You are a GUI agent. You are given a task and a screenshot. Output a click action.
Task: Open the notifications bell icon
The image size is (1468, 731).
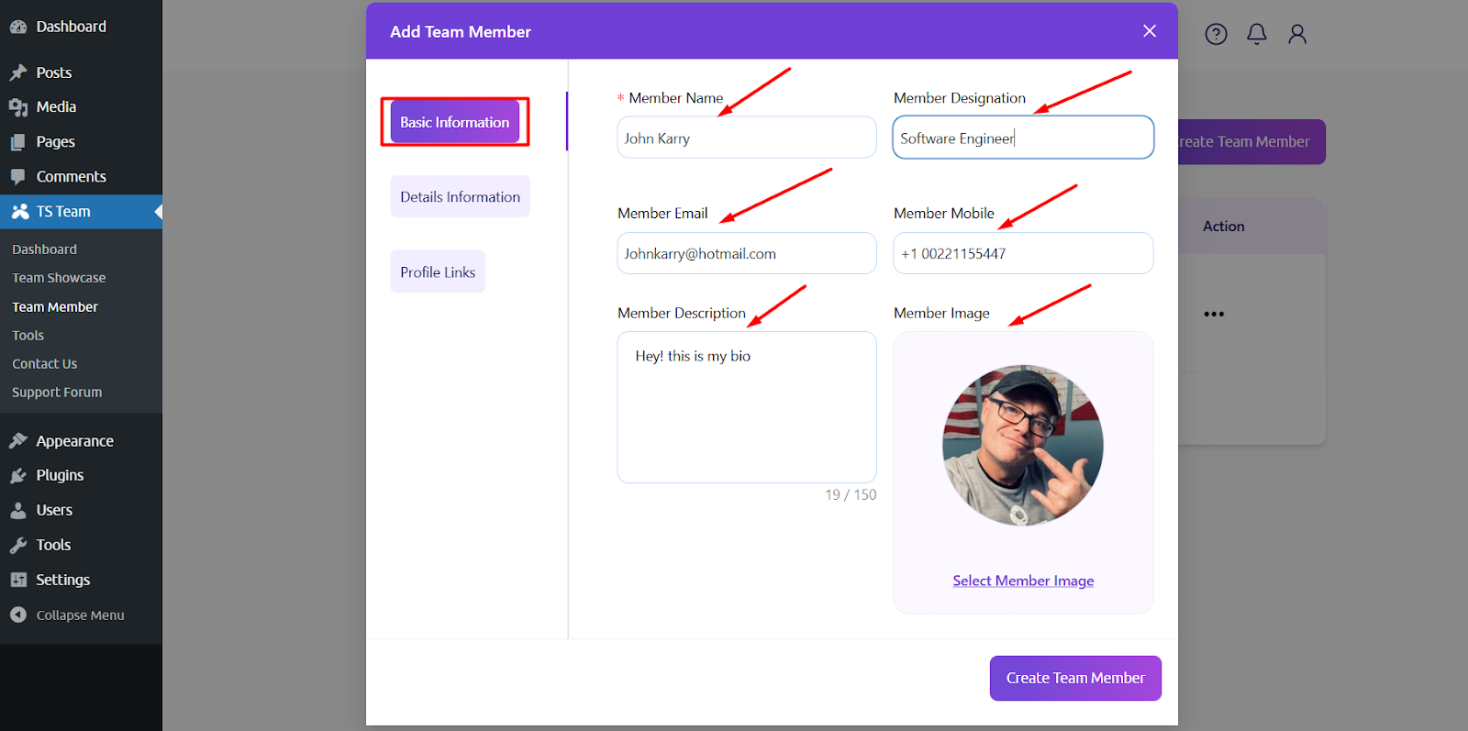1256,34
